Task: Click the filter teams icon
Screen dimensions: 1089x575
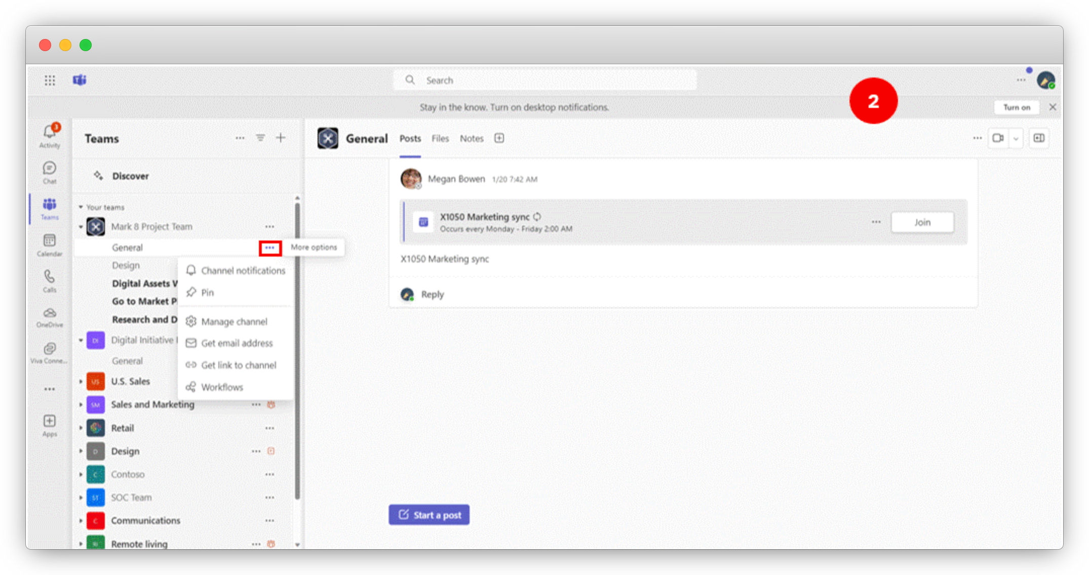Action: pos(260,138)
